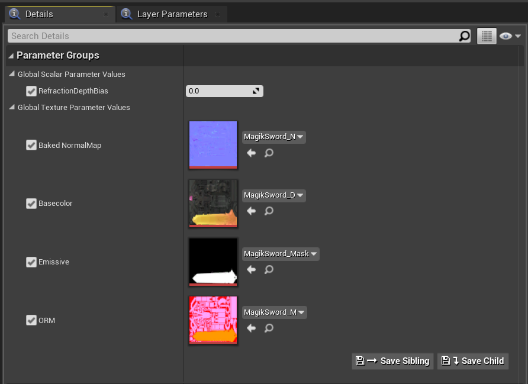Click the search magnifier icon in Search Details

click(464, 36)
